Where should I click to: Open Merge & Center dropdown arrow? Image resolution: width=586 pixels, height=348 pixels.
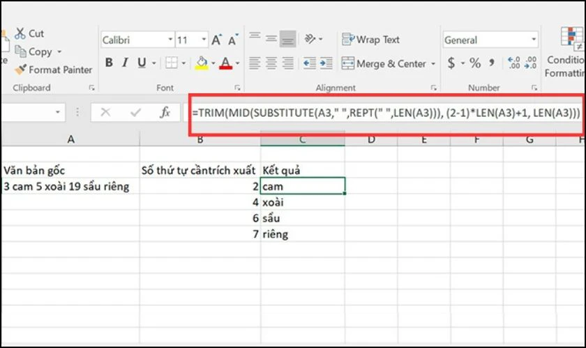point(433,64)
